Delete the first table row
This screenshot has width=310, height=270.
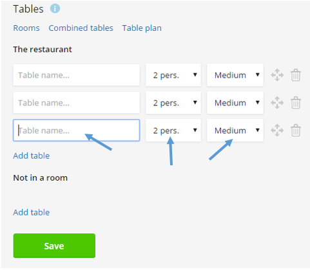[296, 75]
